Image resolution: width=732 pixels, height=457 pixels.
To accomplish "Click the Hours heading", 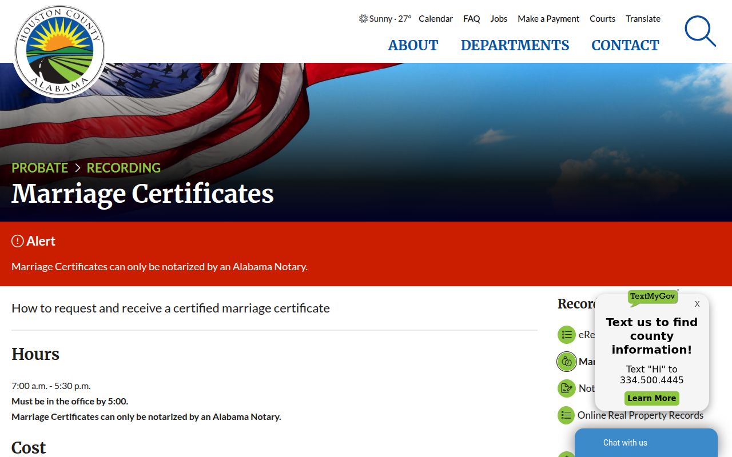I will (35, 354).
